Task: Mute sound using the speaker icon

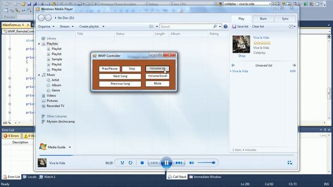Action: pyautogui.click(x=191, y=163)
